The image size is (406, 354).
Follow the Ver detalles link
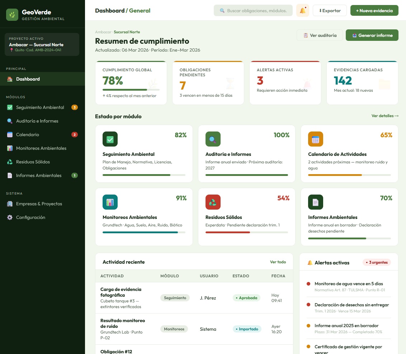(385, 116)
